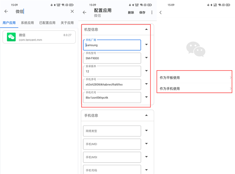Tap the 网络类型 input field

click(112, 131)
